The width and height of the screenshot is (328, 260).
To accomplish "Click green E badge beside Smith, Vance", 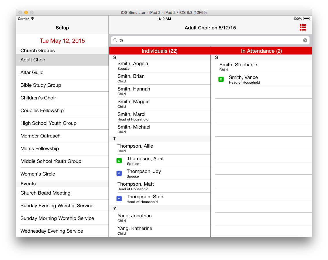I will click(221, 79).
